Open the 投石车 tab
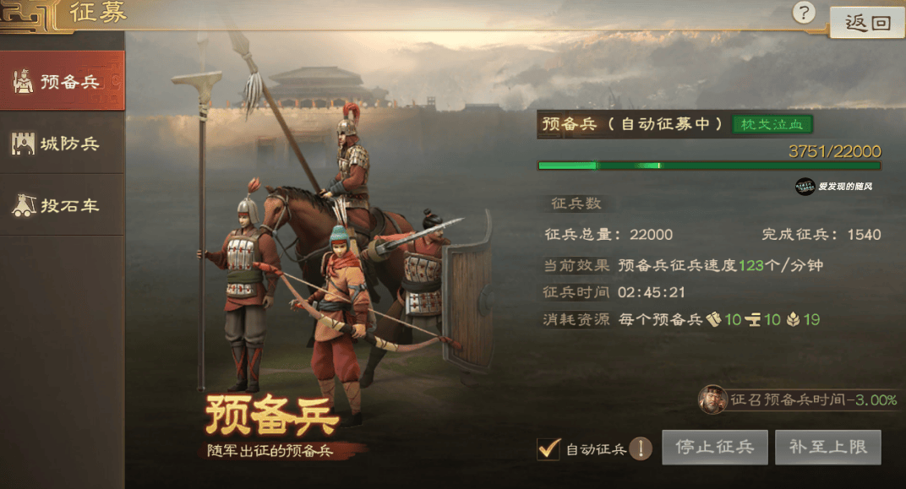The height and width of the screenshot is (489, 906). pos(63,205)
